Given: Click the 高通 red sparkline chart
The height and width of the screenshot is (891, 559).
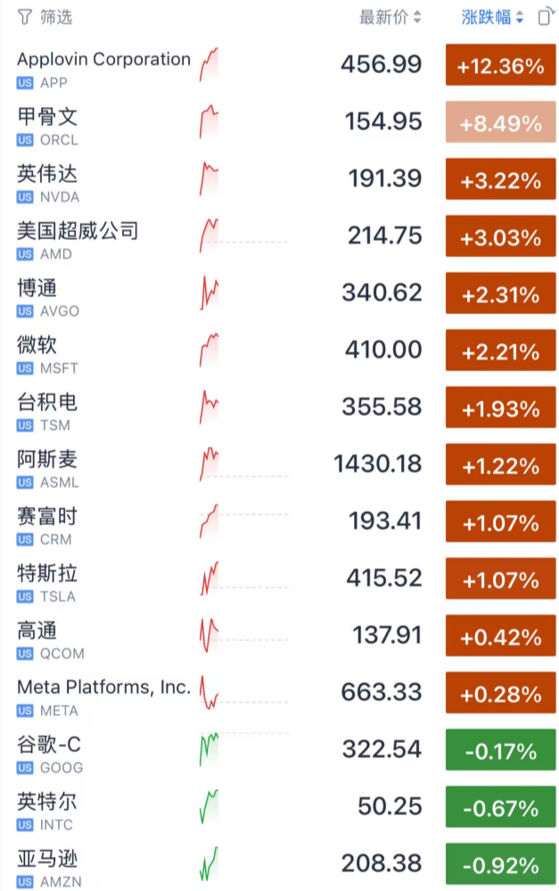Looking at the screenshot, I should (210, 637).
